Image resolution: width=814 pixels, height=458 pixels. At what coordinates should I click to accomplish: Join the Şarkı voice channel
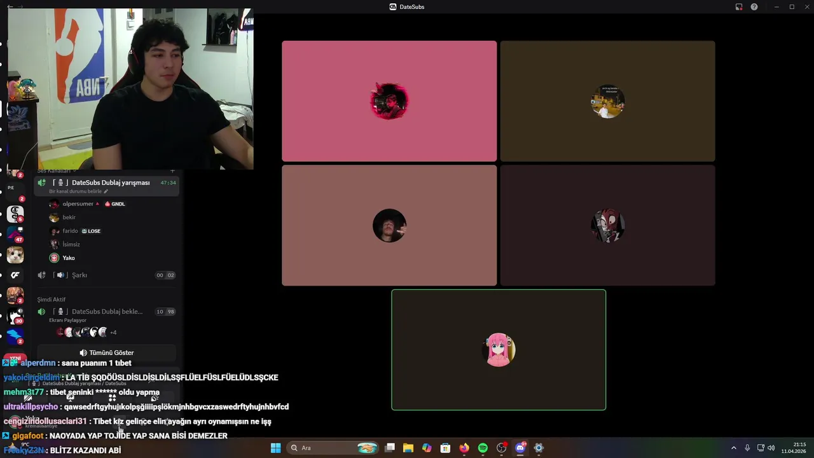pos(107,275)
